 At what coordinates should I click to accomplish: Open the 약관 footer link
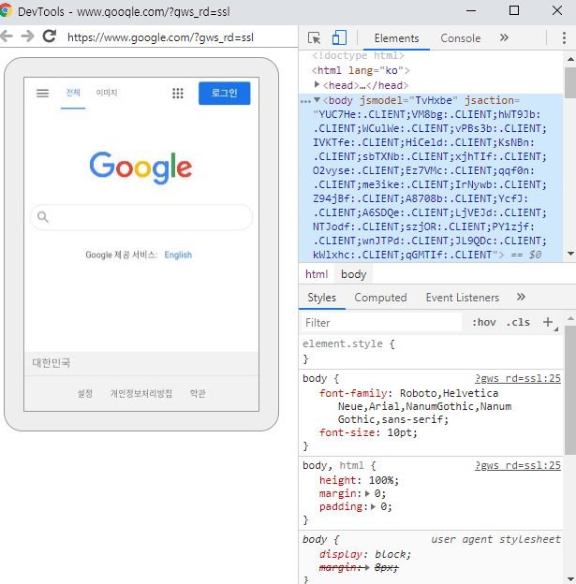198,393
